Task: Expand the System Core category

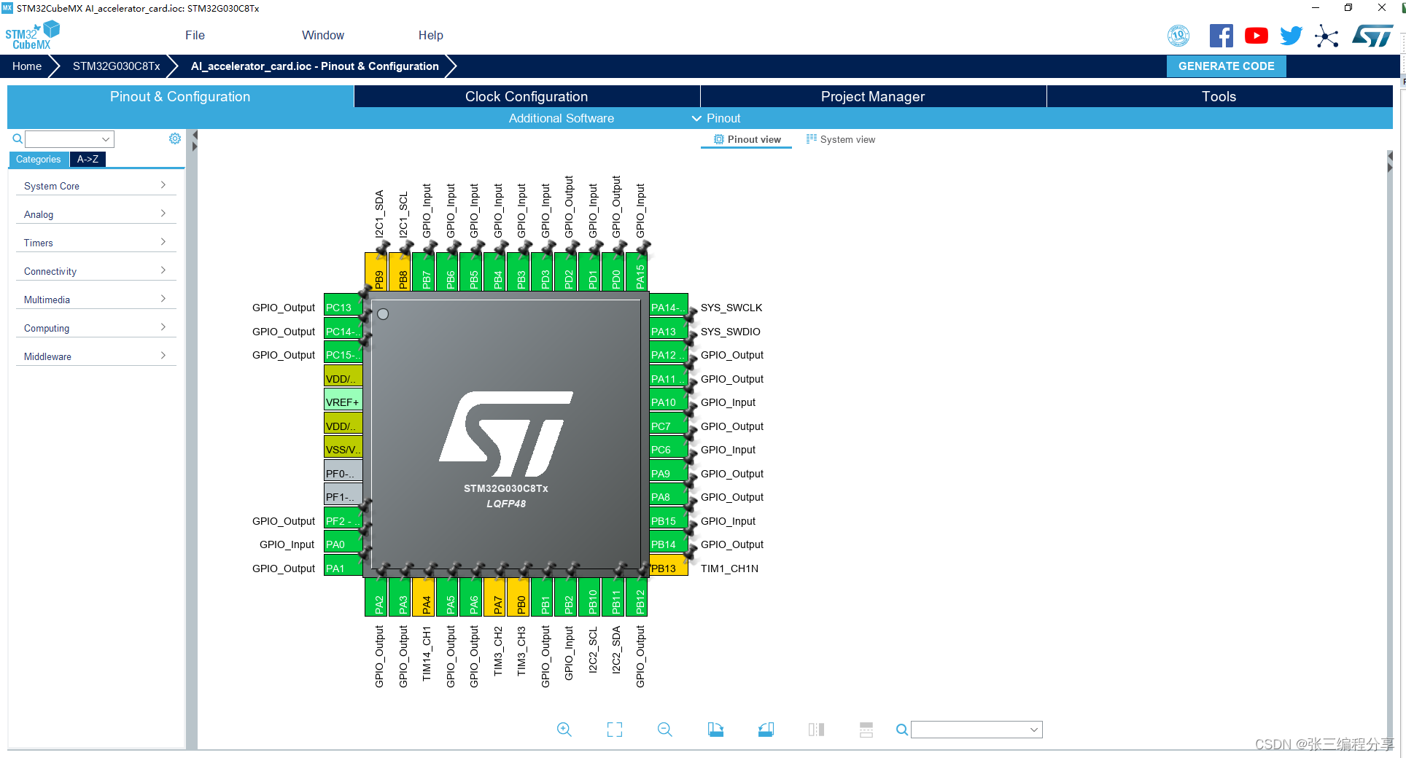Action: [x=96, y=186]
